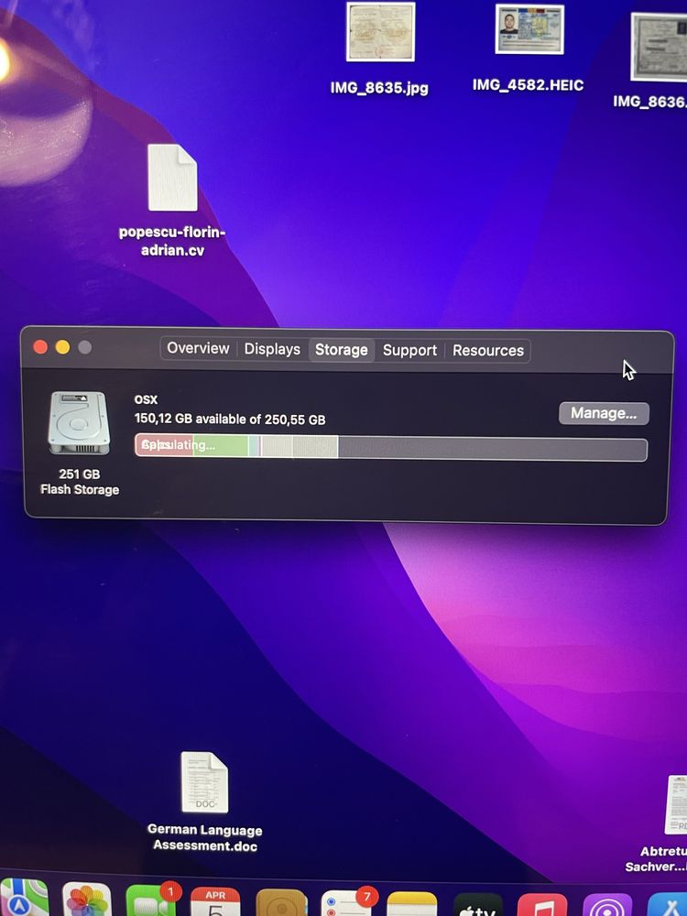This screenshot has height=916, width=687.
Task: Click the OSX volume name text
Action: [x=146, y=399]
